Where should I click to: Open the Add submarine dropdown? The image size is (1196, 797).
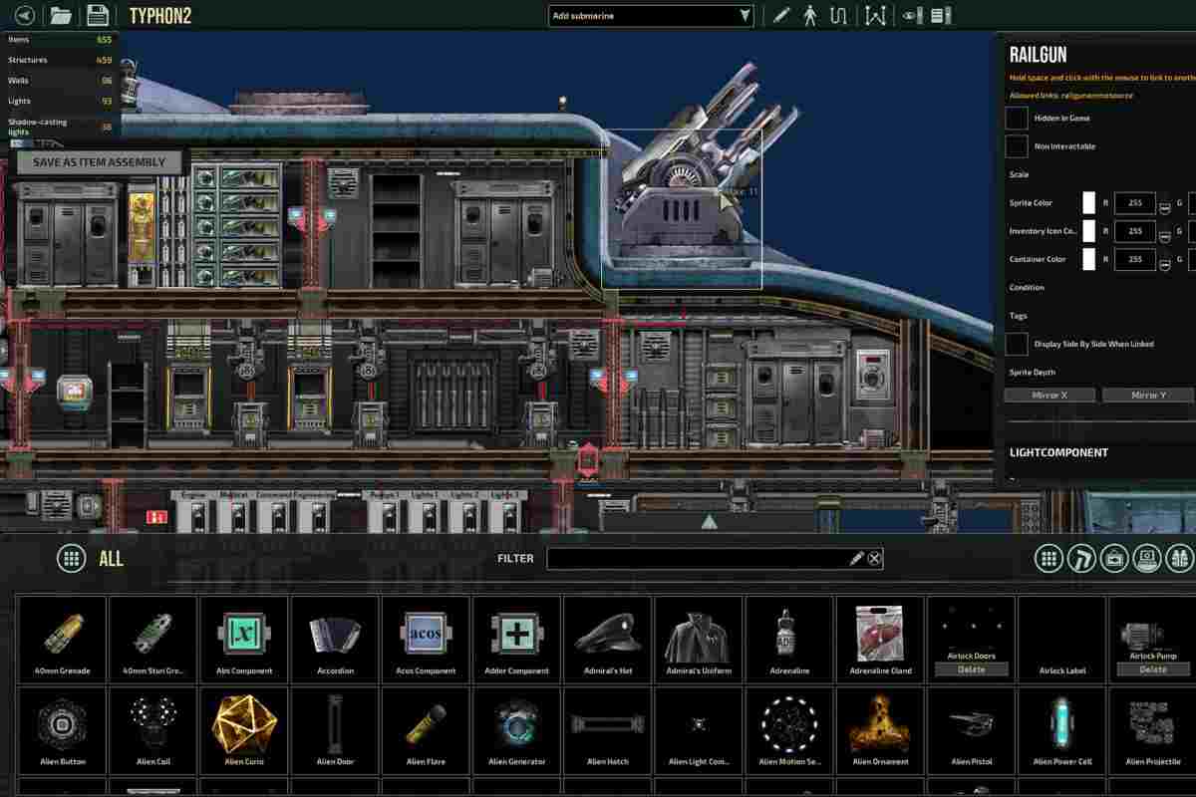pos(651,15)
